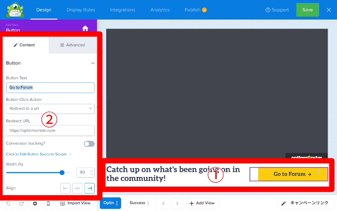Close the campaign builder with X
Image resolution: width=337 pixels, height=211 pixels.
pyautogui.click(x=329, y=10)
